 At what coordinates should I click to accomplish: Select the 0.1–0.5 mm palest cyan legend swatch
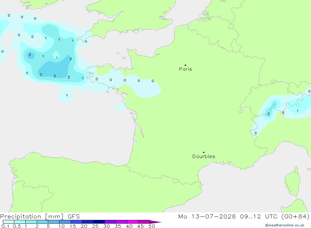tap(8, 222)
